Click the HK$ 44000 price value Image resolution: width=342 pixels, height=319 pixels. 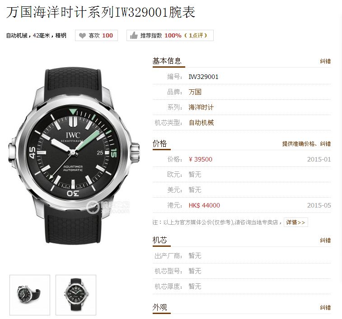[204, 205]
